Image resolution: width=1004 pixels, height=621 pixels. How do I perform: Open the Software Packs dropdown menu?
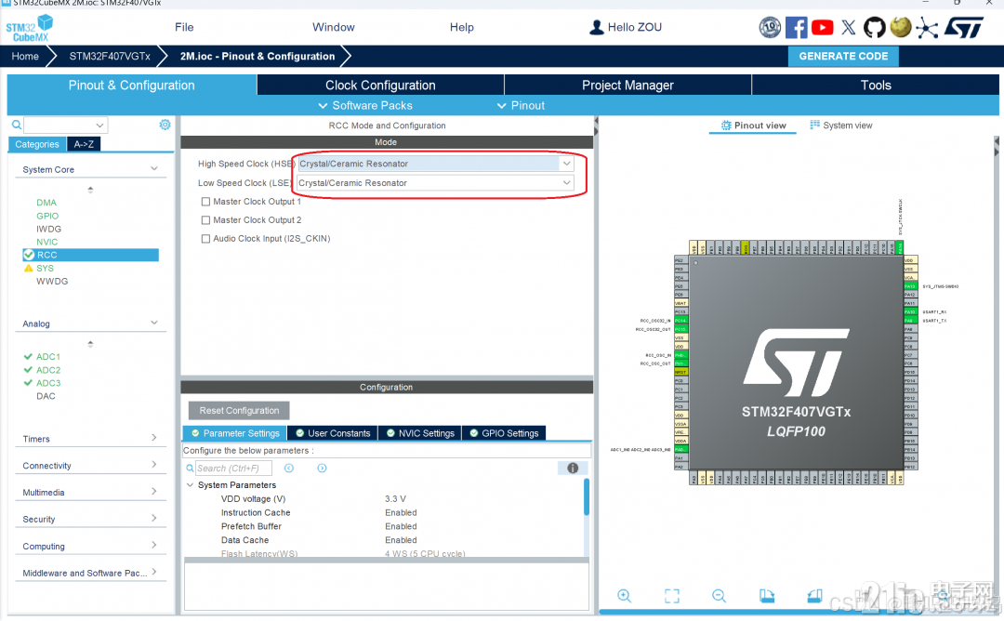365,106
